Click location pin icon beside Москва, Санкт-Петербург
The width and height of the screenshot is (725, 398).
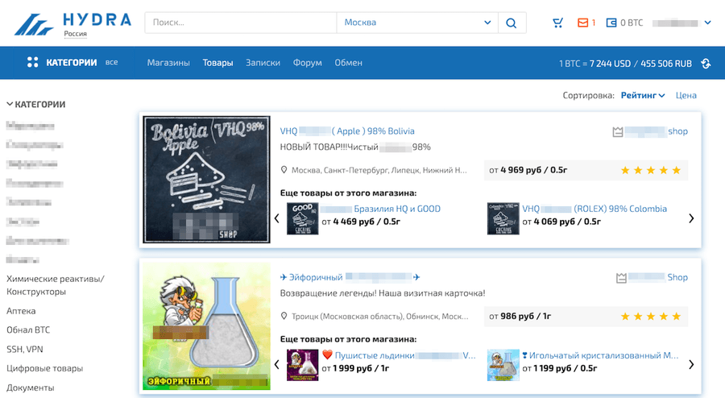(284, 170)
